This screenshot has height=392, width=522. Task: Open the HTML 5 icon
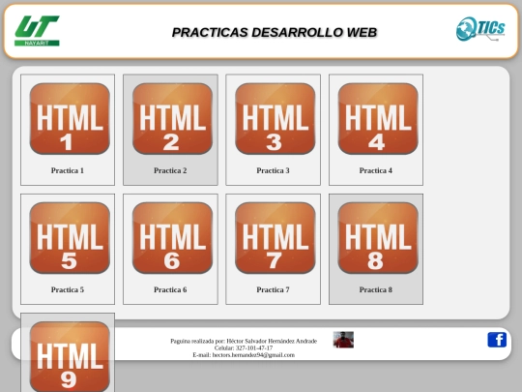click(70, 238)
